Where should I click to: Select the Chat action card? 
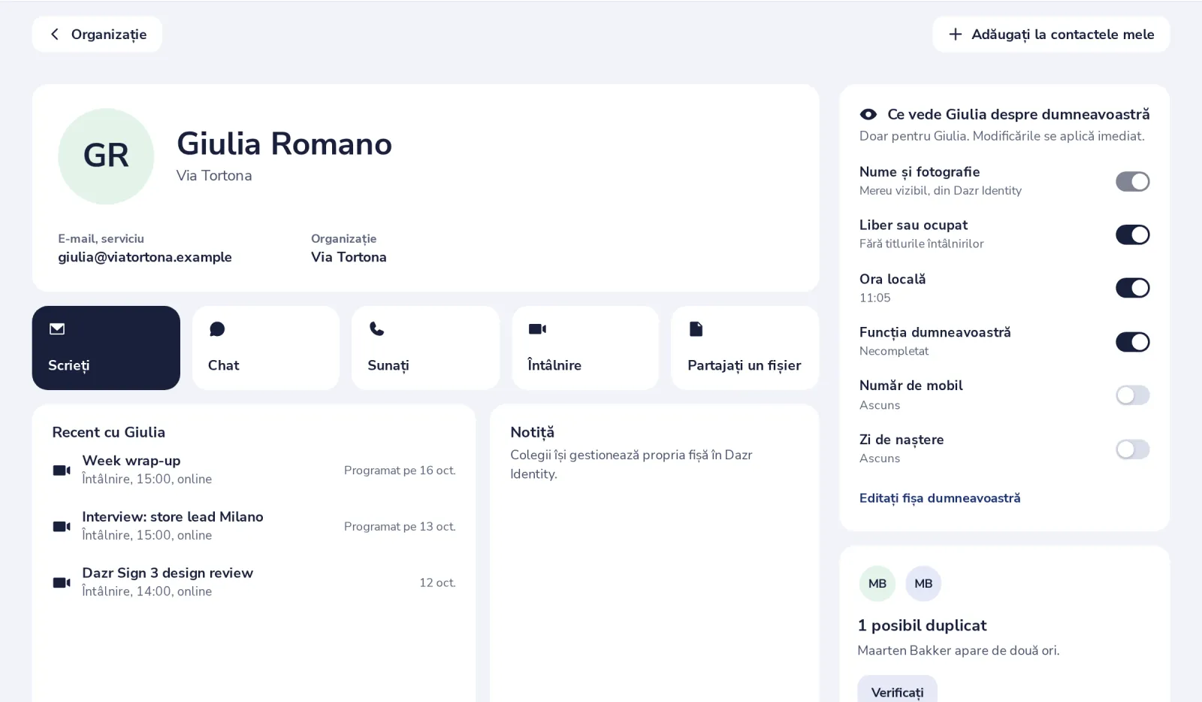pyautogui.click(x=266, y=348)
